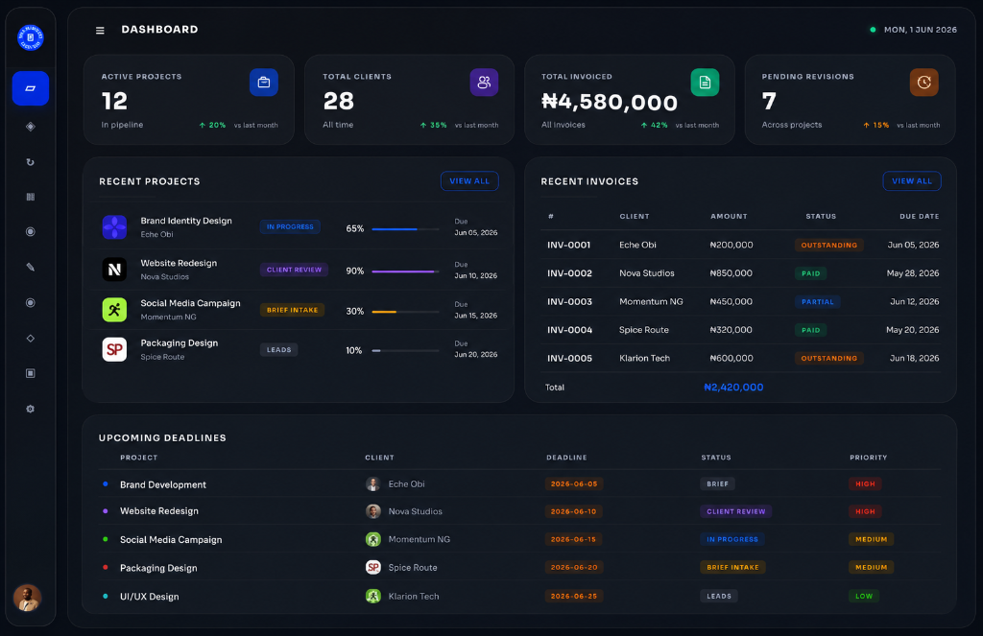Viewport: 983px width, 636px height.
Task: Click the In Progress badge on Brand Identity Design
Action: [x=290, y=226]
